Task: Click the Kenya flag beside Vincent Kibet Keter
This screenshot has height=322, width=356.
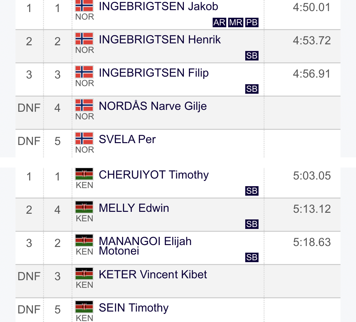Action: (x=84, y=274)
